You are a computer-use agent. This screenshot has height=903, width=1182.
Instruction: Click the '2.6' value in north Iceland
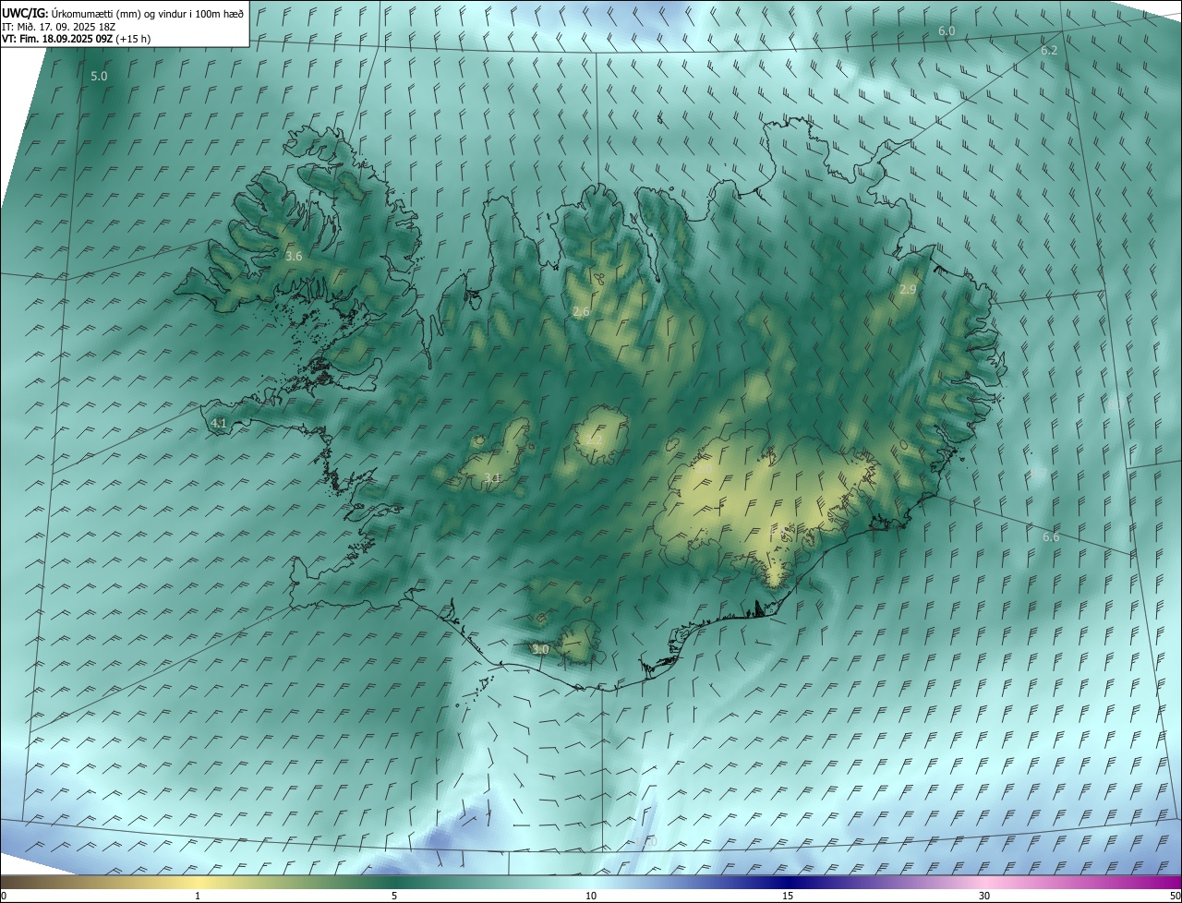[x=581, y=312]
